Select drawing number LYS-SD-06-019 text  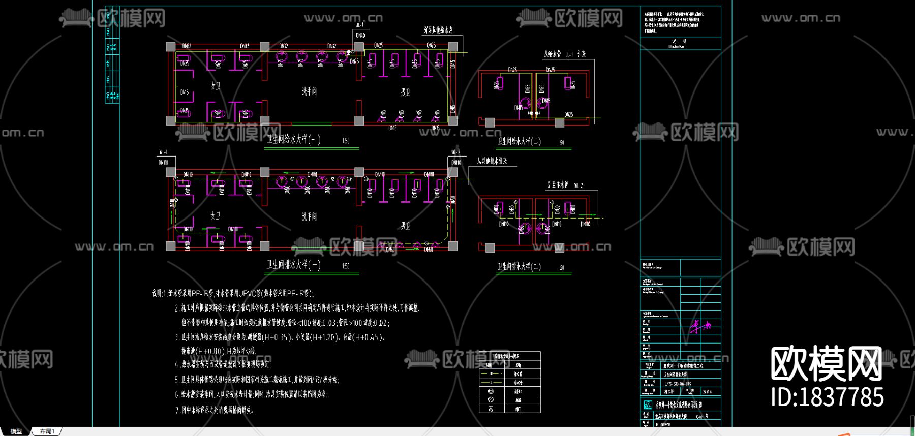point(678,384)
